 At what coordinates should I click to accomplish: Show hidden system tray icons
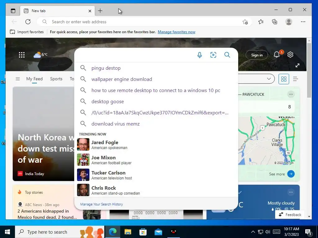pos(253,232)
